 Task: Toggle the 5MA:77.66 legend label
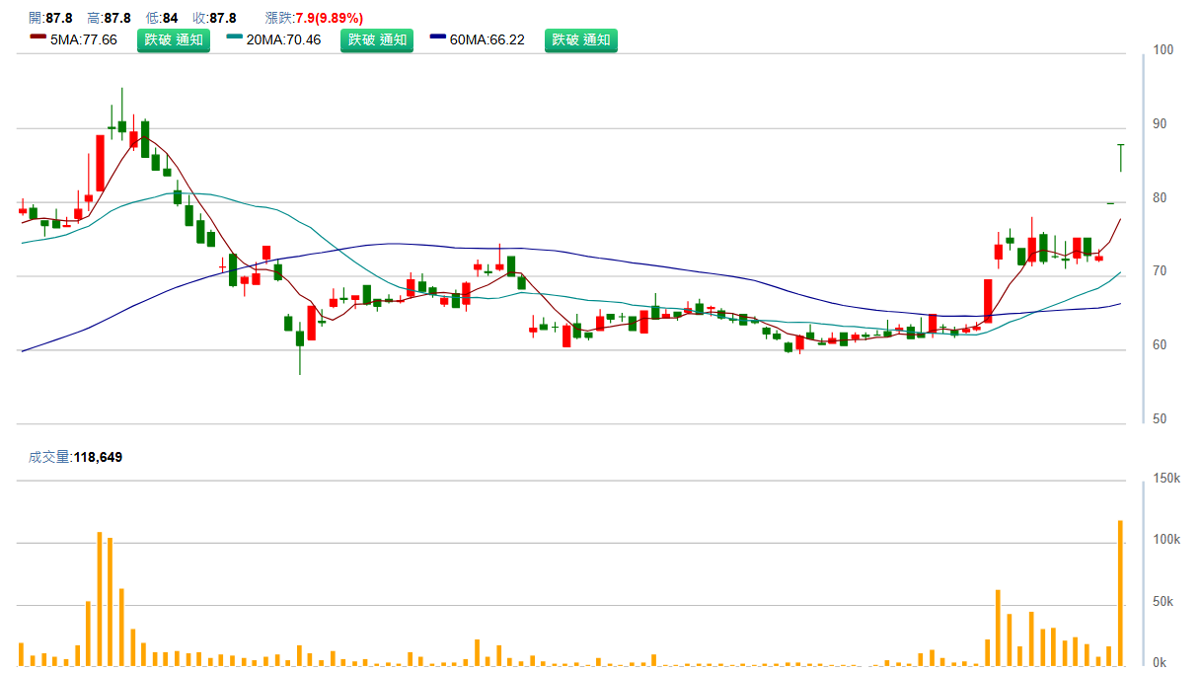point(84,40)
